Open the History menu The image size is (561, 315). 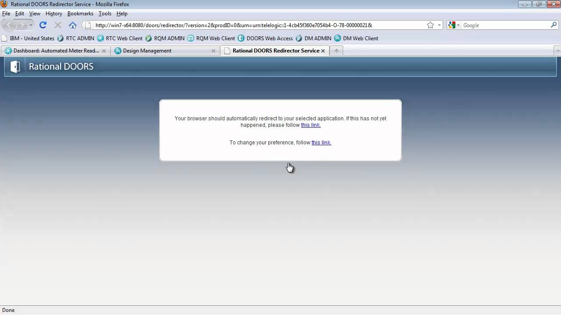pyautogui.click(x=54, y=14)
